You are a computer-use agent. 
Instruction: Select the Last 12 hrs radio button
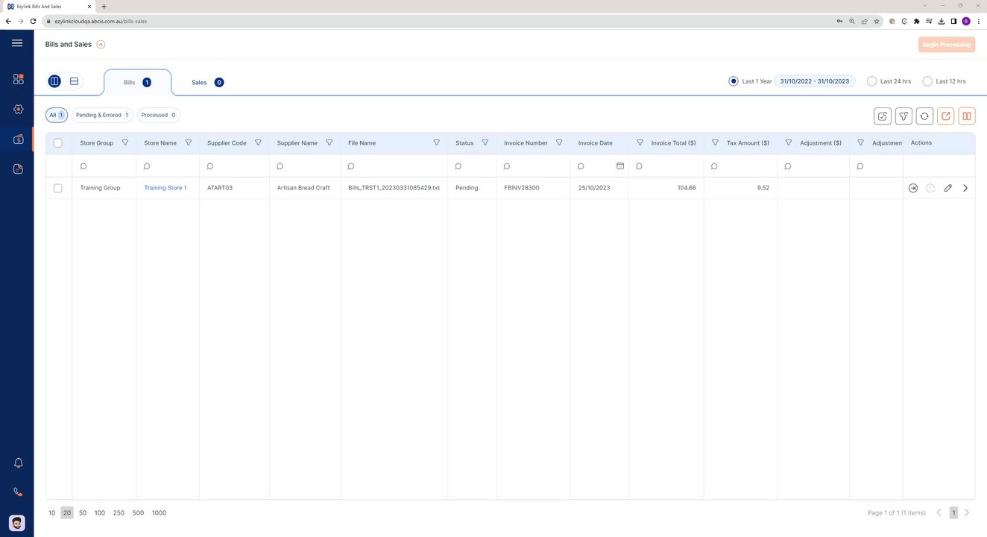point(927,81)
